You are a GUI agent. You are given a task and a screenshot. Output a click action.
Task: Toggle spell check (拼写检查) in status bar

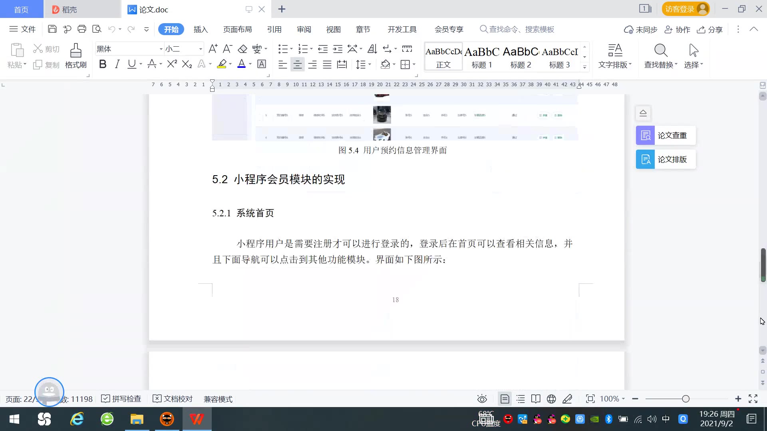[121, 399]
